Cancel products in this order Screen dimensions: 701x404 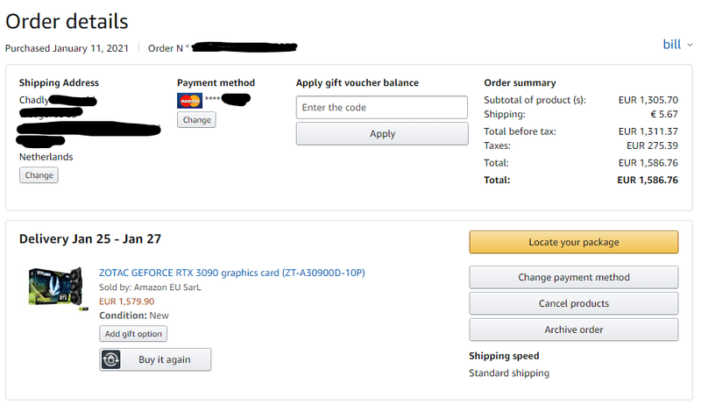pos(574,303)
